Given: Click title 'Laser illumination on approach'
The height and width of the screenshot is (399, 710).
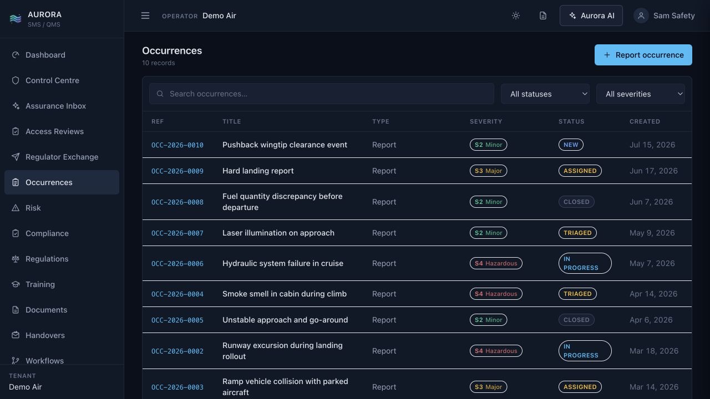Looking at the screenshot, I should click(x=278, y=233).
